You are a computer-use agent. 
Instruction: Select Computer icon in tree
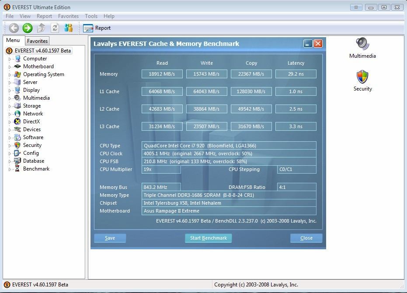[17, 59]
